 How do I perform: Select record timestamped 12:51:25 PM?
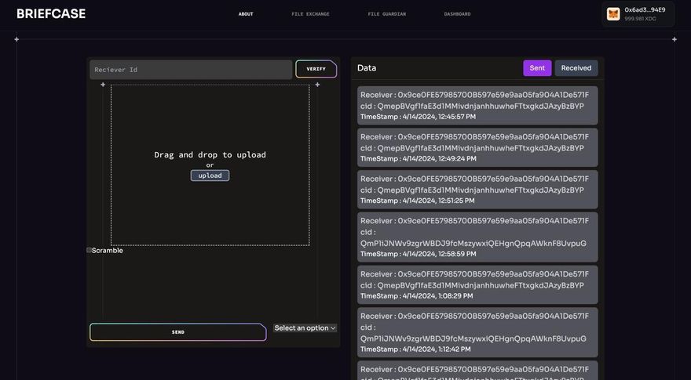point(477,190)
